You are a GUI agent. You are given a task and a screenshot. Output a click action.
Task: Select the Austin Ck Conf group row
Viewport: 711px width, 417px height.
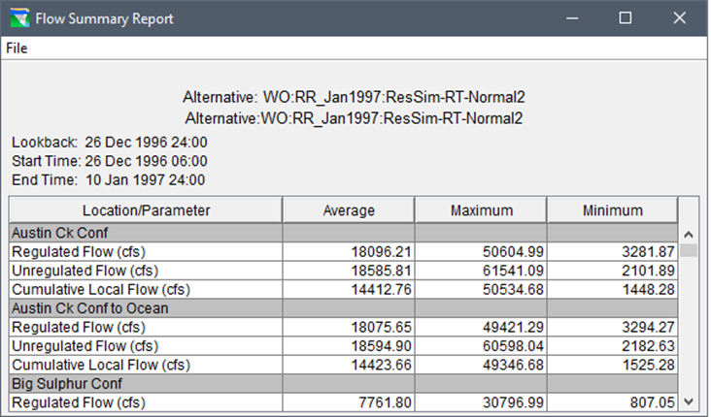[x=343, y=233]
